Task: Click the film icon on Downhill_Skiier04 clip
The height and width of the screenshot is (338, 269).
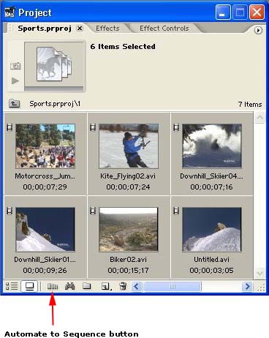Action: click(176, 127)
